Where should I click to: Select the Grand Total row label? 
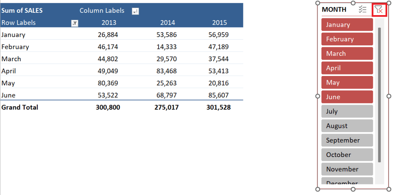[x=20, y=107]
